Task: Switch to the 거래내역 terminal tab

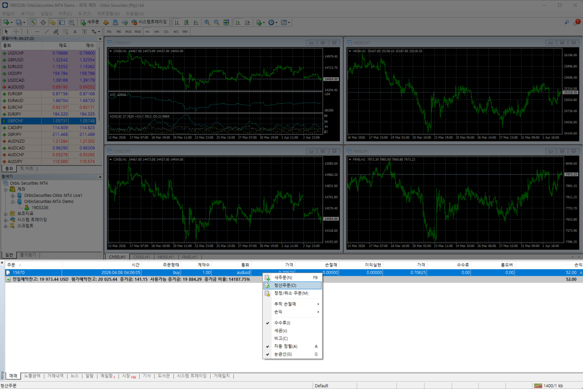Action: point(55,376)
